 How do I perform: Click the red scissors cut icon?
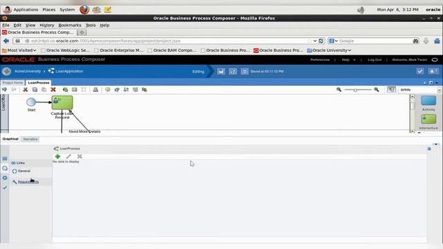coord(25,89)
